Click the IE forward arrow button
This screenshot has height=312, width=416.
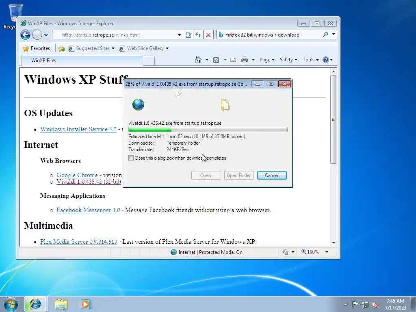(x=37, y=35)
